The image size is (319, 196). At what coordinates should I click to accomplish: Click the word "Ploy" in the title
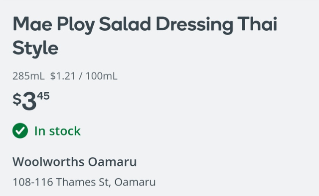75,25
